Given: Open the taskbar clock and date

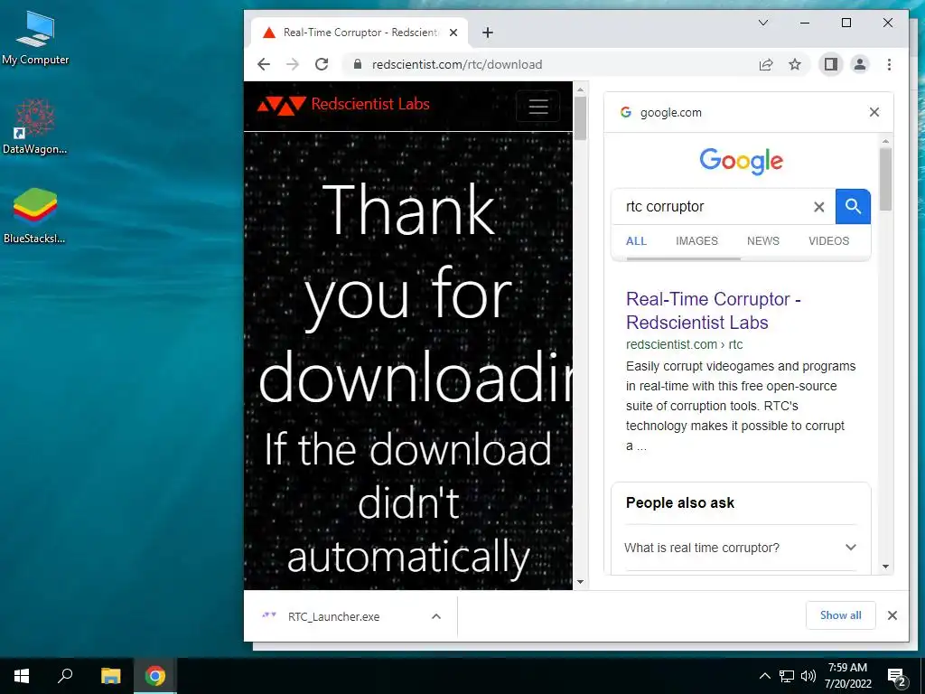Looking at the screenshot, I should coord(847,676).
